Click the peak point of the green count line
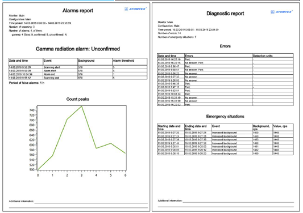303x213 pixels. [x=82, y=106]
